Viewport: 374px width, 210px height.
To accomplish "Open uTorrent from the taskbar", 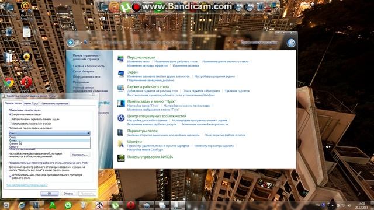I will (116, 205).
